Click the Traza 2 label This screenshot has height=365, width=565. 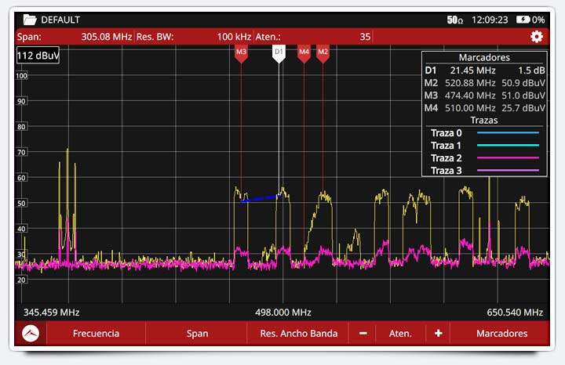point(446,158)
